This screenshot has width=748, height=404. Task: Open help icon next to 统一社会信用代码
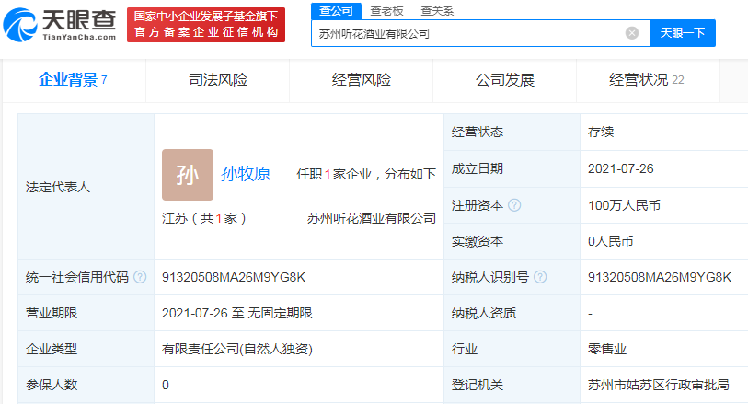point(140,277)
